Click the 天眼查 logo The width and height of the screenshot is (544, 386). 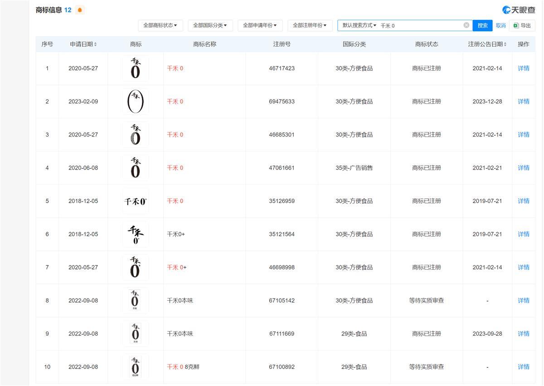(x=518, y=10)
